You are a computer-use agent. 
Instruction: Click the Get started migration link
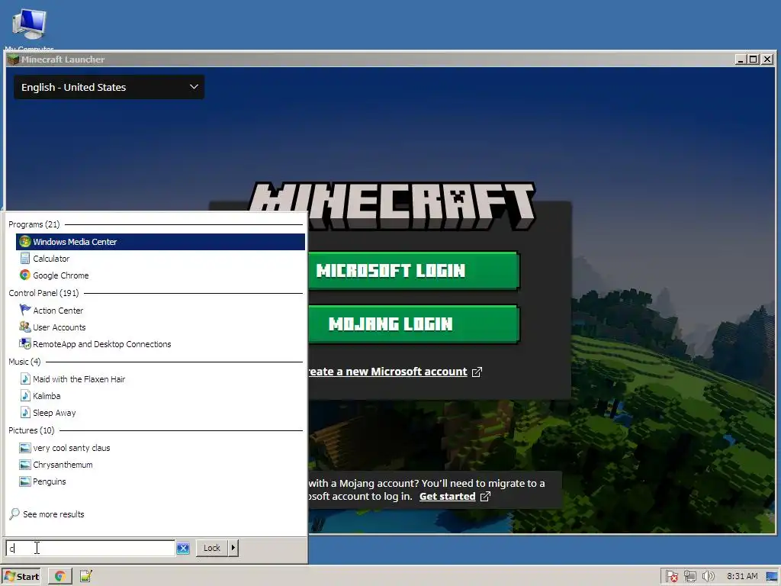click(447, 496)
